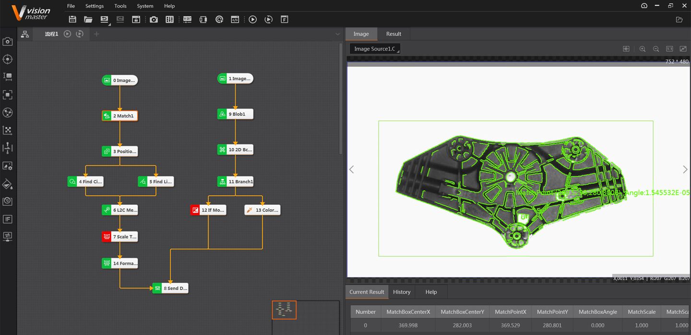
Task: Select the camera acquisition icon in left sidebar
Action: pos(8,41)
